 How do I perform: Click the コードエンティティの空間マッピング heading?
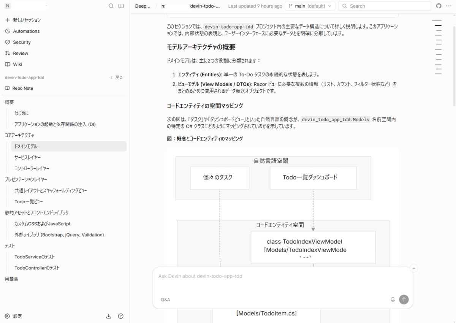tap(205, 106)
